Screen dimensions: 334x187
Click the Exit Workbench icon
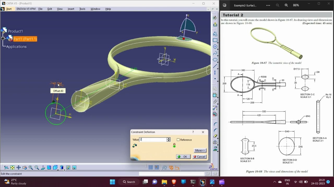click(x=215, y=24)
